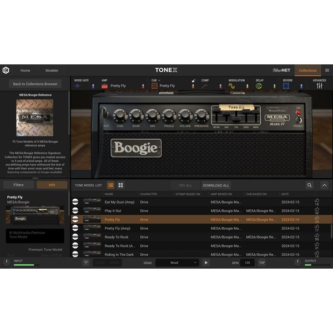Image resolution: width=333 pixels, height=333 pixels.
Task: Click Back to Collections Browser button
Action: pos(36,84)
